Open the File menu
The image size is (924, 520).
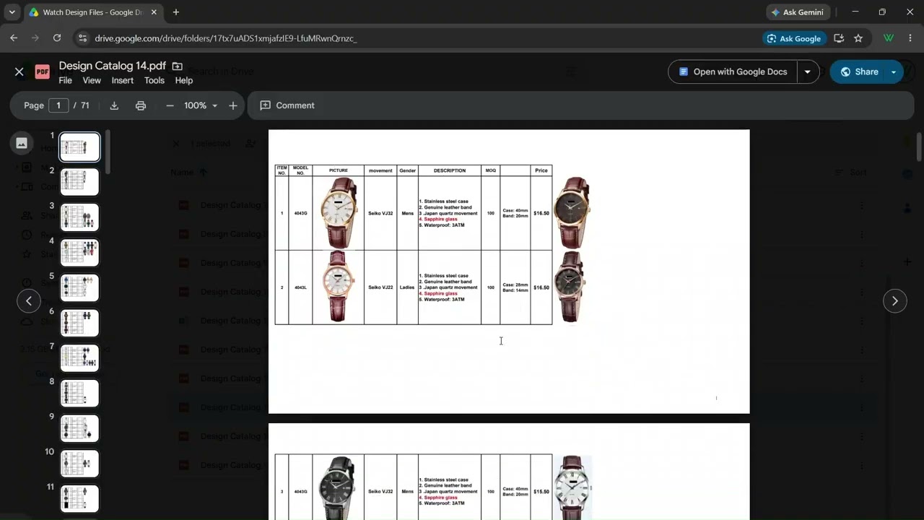65,80
